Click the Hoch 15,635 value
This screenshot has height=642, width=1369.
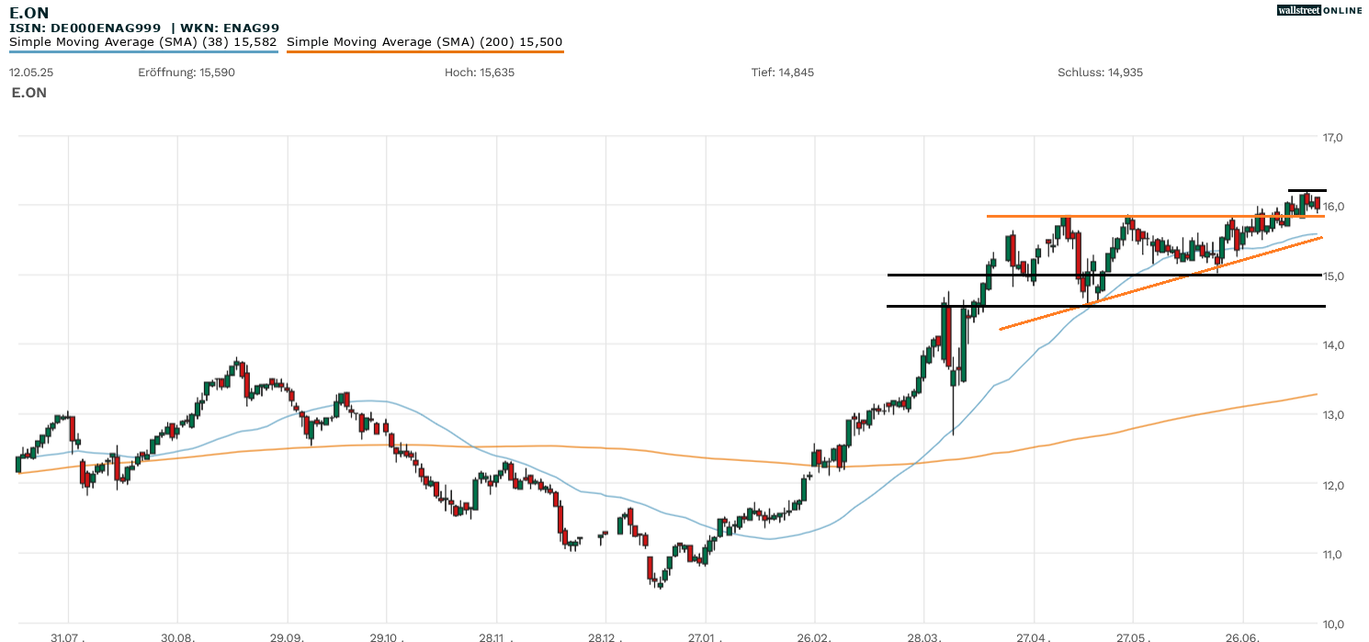coord(479,73)
